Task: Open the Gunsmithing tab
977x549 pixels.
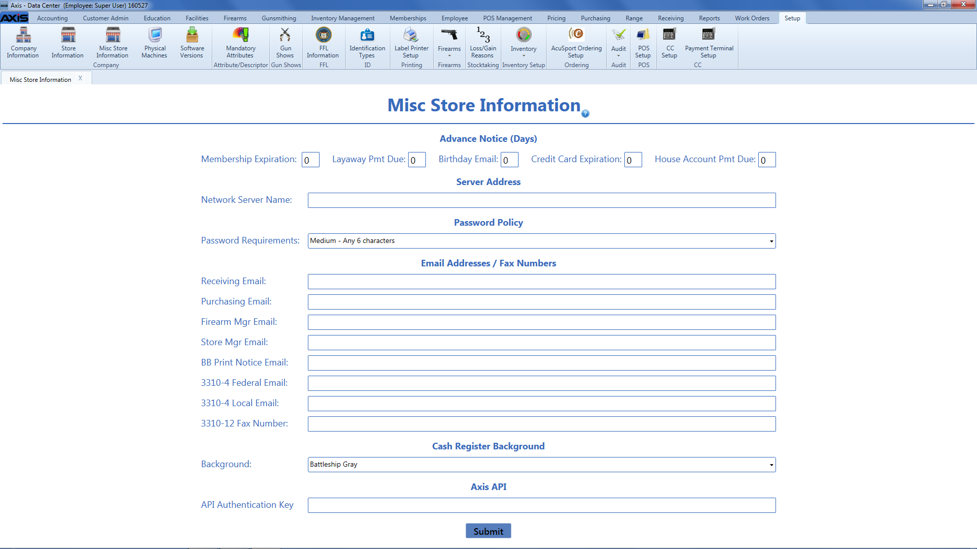Action: [279, 18]
